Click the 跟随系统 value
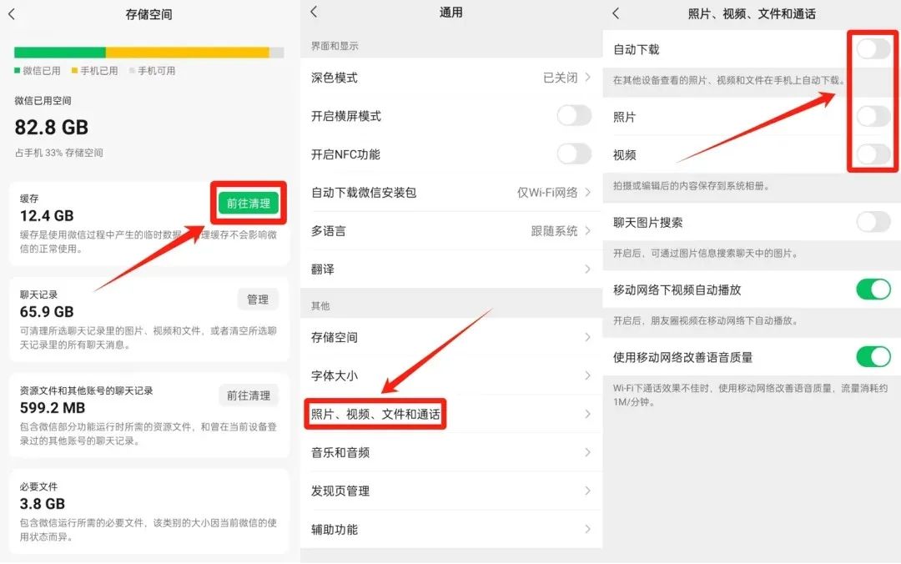 coord(554,230)
